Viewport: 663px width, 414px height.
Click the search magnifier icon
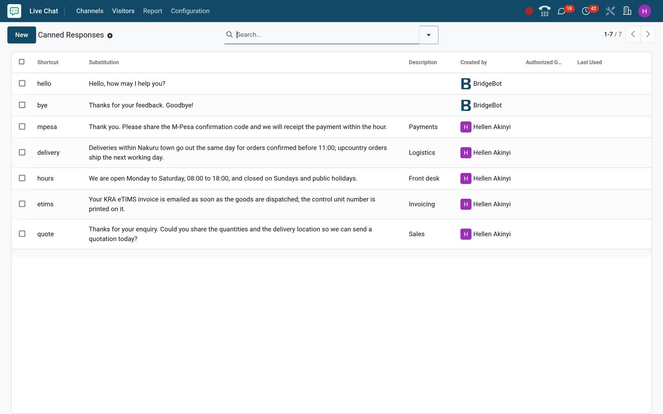(x=229, y=34)
